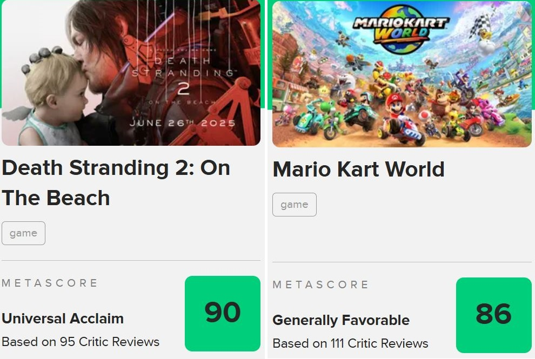535x359 pixels.
Task: Click the green 90 Metascore badge
Action: 222,313
